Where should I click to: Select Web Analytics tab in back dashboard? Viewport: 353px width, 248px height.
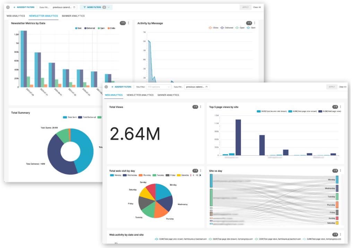click(x=16, y=16)
